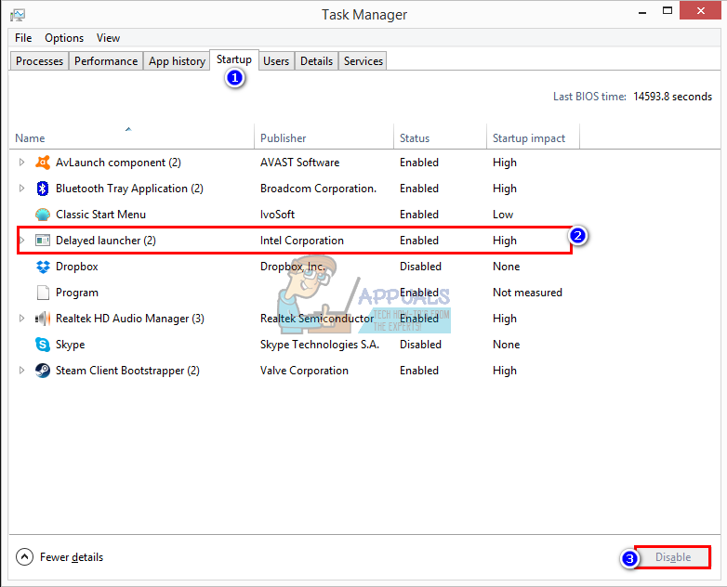Viewport: 727px width, 587px height.
Task: Click the Broadcom Corporation. publisher cell
Action: (x=318, y=189)
